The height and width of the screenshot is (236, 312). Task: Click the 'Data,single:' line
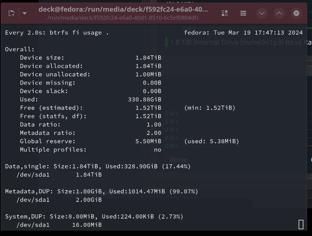click(x=98, y=166)
